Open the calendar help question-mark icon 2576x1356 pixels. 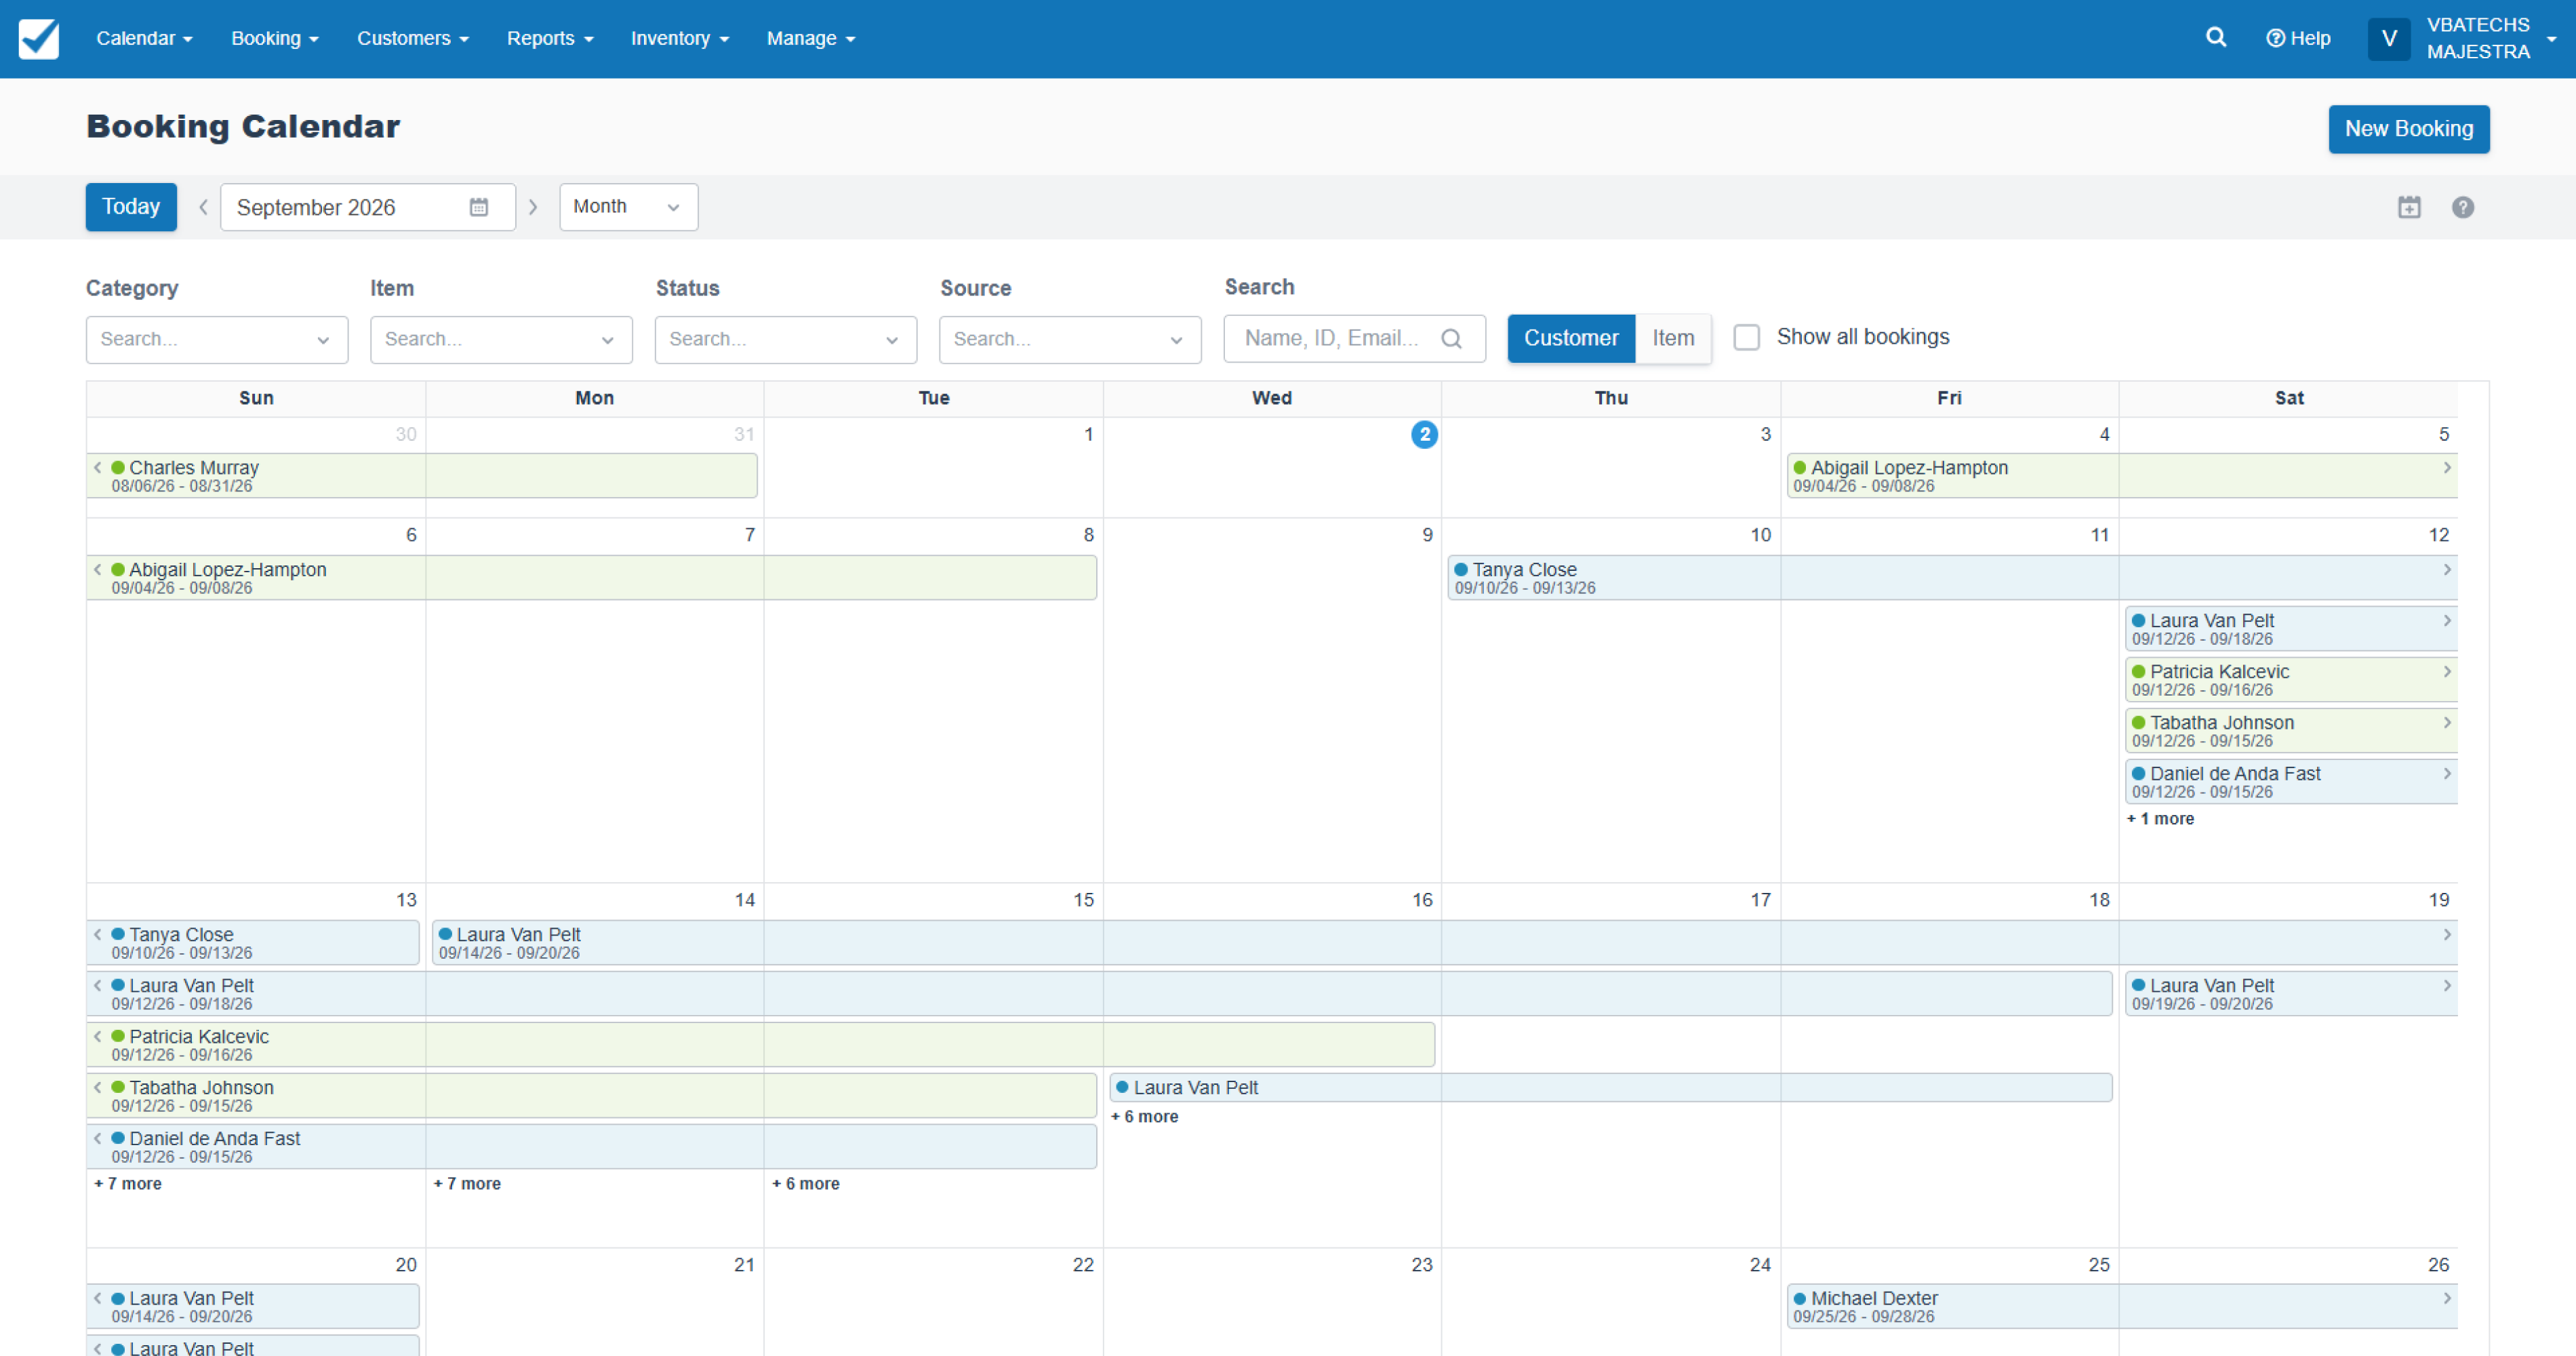2463,207
